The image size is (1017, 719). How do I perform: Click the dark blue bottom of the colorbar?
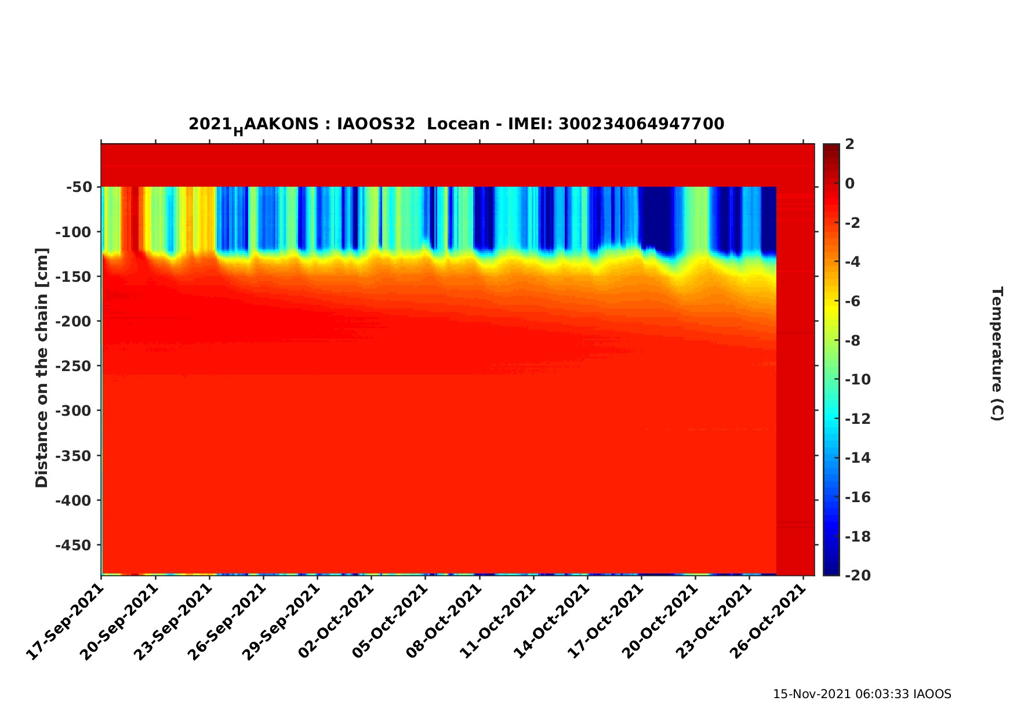[831, 571]
